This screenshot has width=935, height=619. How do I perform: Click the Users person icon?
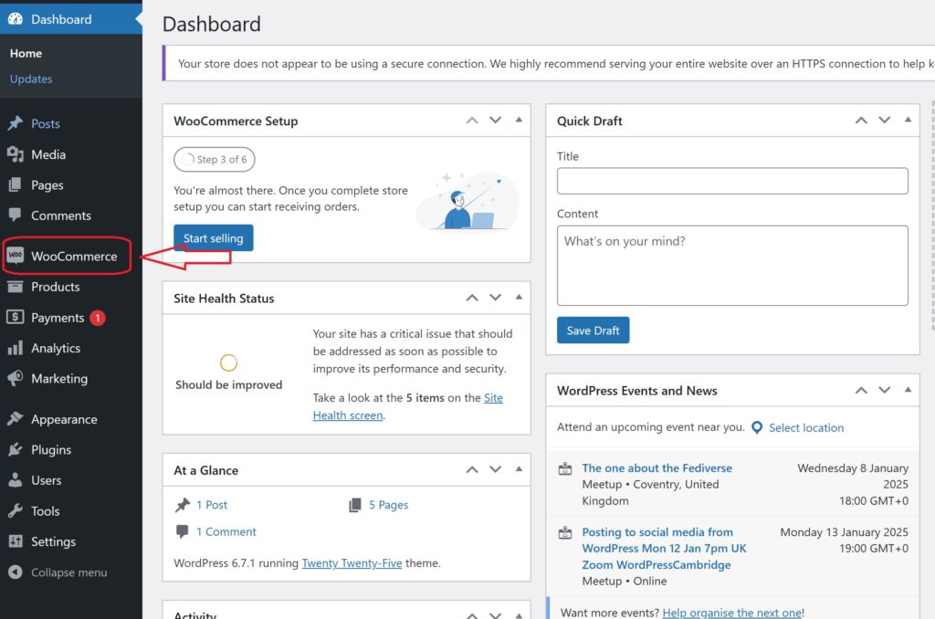pyautogui.click(x=16, y=480)
